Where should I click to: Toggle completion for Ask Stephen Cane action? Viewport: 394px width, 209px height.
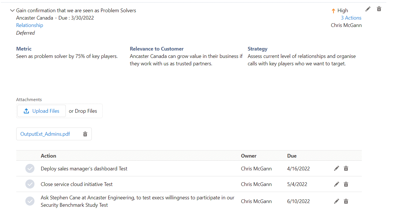coord(30,201)
